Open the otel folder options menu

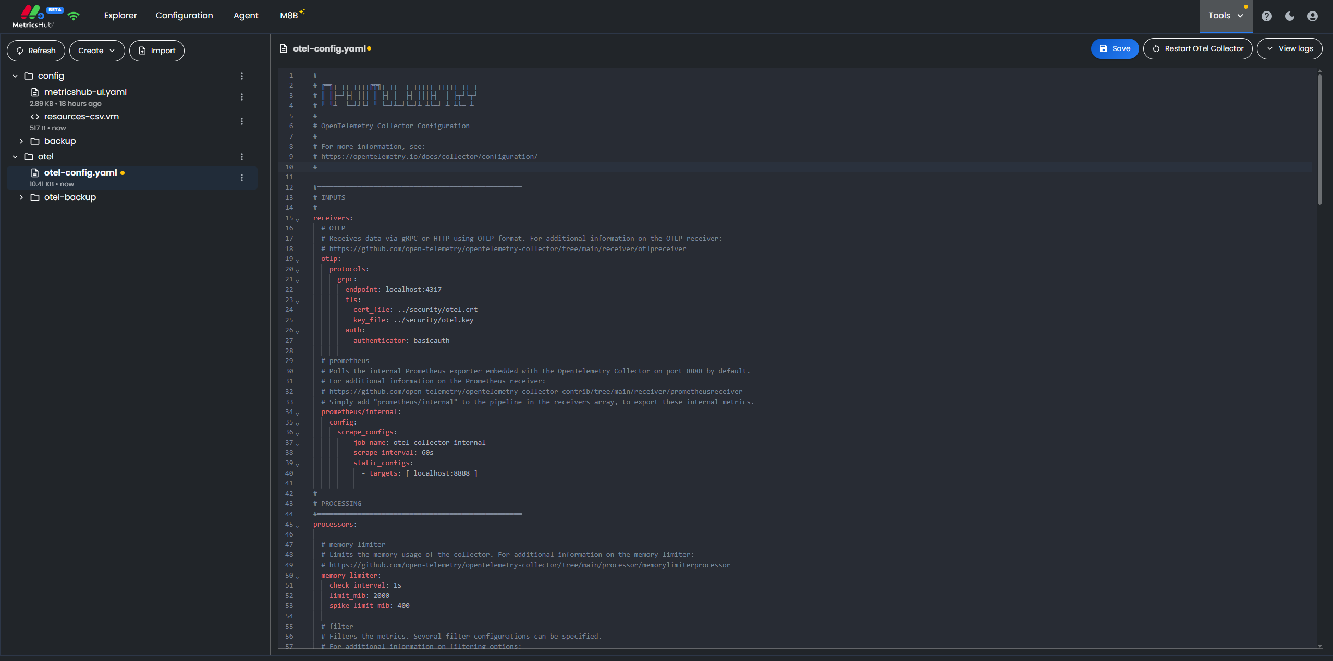242,157
